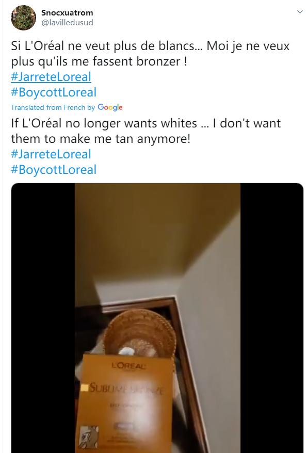Click the yellow square beside Sublime text
This screenshot has width=307, height=453.
[84, 387]
